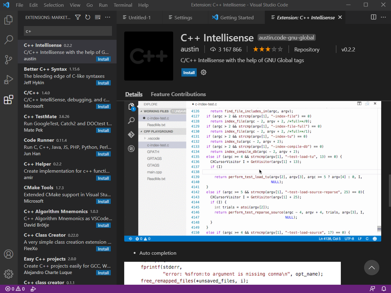Click the install count cloud icon

pyautogui.click(x=213, y=49)
